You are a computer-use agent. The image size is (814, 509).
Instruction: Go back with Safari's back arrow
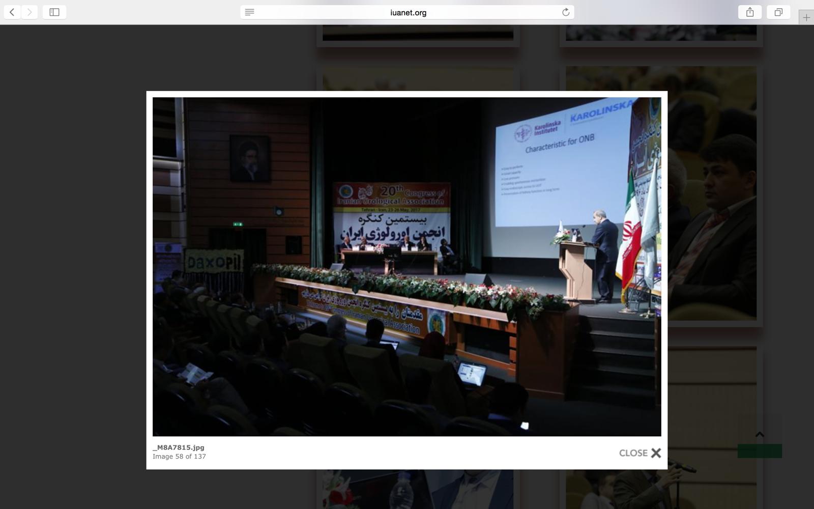[12, 12]
